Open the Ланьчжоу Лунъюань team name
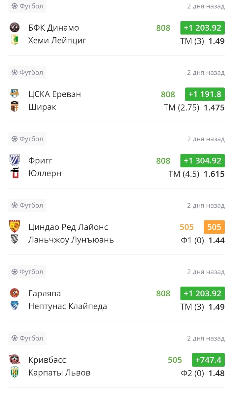Viewport: 233px width, 396px height. [x=71, y=240]
